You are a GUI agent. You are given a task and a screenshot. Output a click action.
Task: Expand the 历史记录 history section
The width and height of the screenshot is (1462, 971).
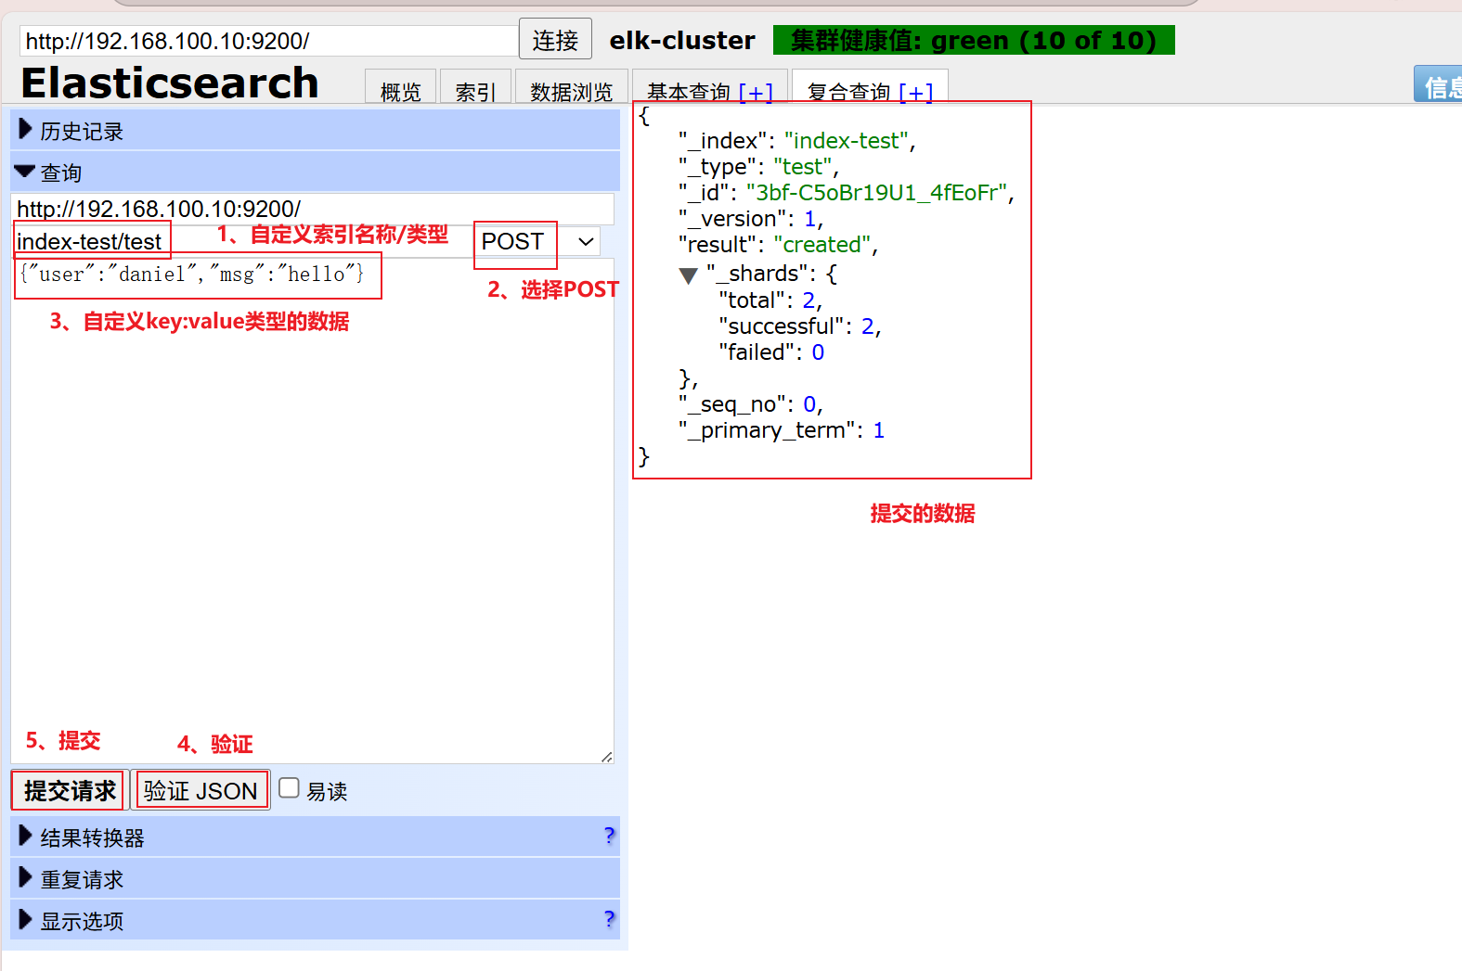click(x=315, y=131)
